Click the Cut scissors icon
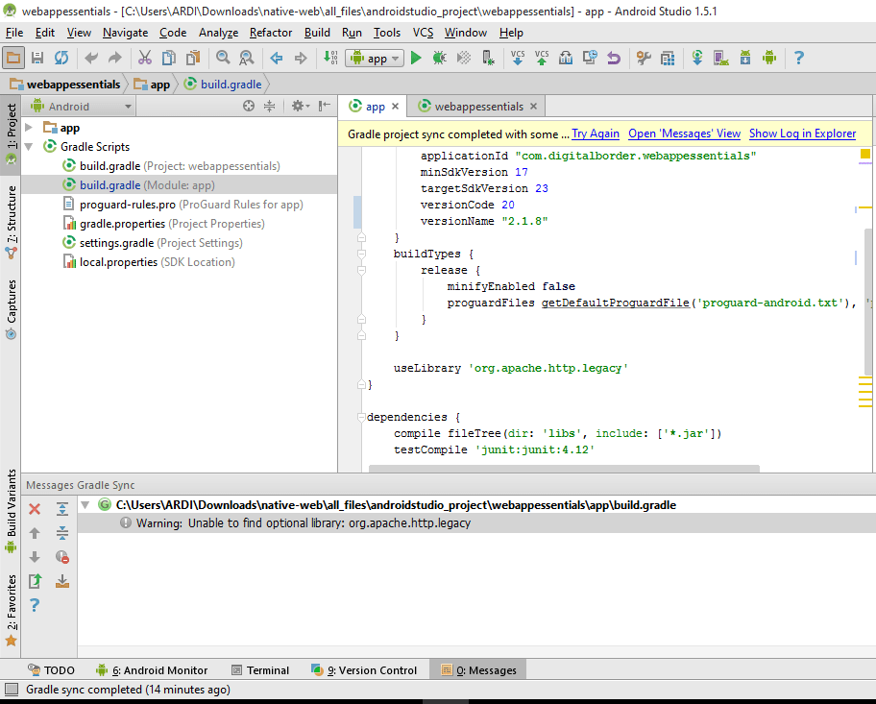This screenshot has height=704, width=876. (x=145, y=58)
